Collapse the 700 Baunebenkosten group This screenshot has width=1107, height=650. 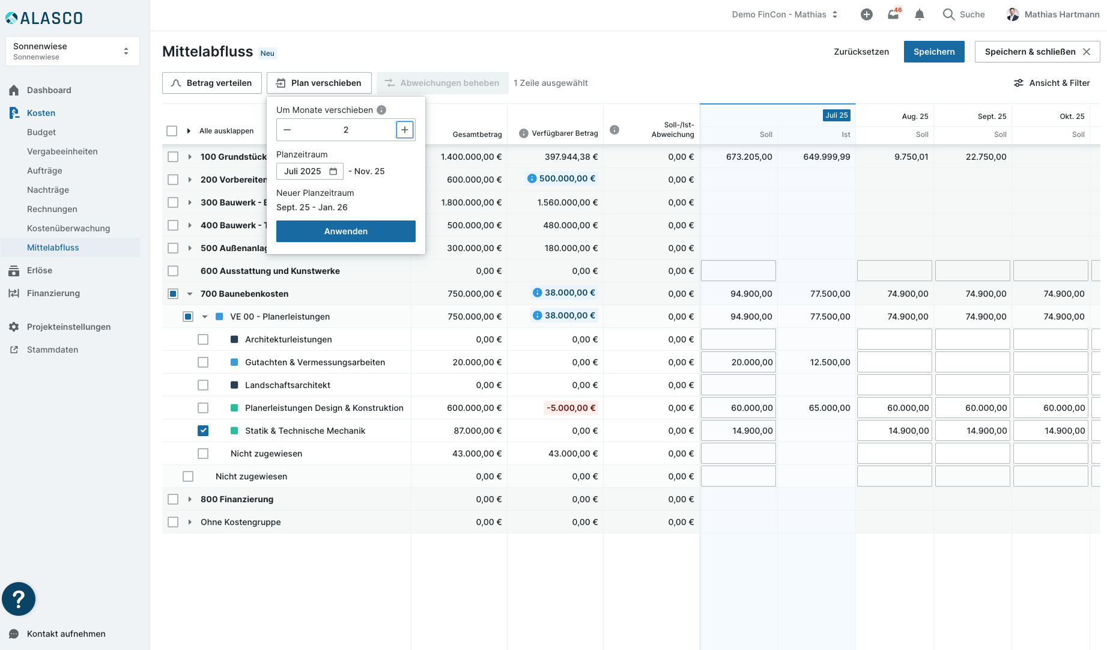click(x=190, y=294)
